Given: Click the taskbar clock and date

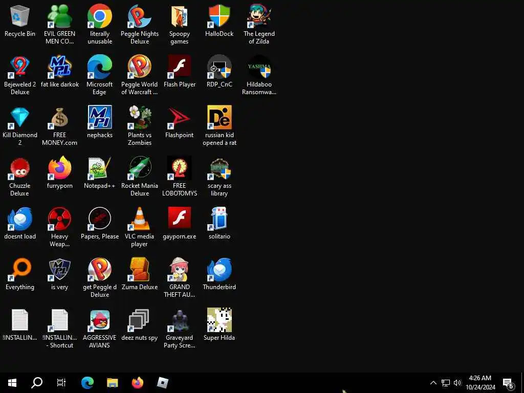Looking at the screenshot, I should [x=480, y=383].
